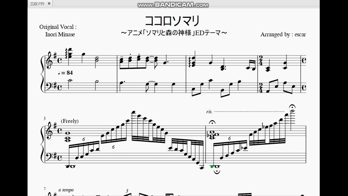Select the Inori Minase text
Viewport: 348px width, 196px height.
click(60, 34)
